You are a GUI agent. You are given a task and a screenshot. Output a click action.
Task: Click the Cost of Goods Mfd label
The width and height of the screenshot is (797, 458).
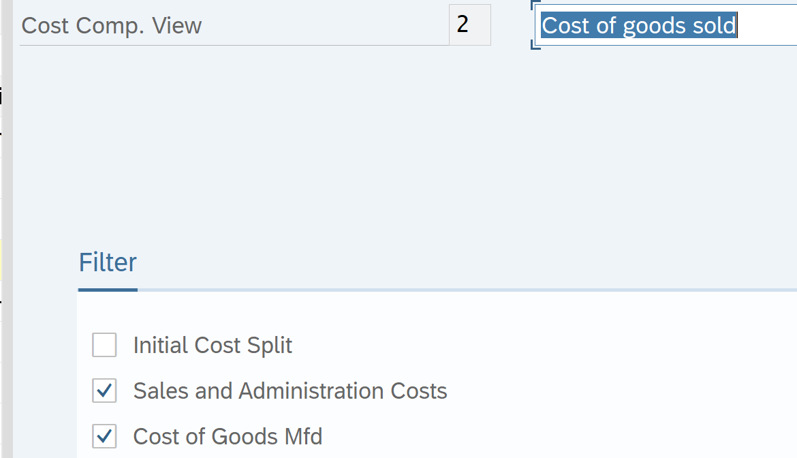[x=228, y=436]
